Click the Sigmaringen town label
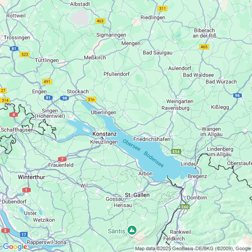Viewport: 252px width, 252px height. coord(111,35)
